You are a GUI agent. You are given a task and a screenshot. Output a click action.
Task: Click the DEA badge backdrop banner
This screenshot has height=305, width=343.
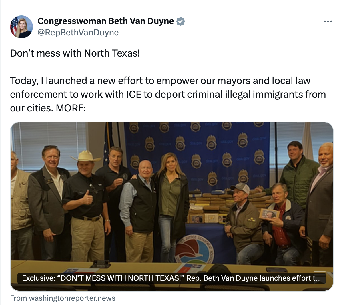pos(197,154)
